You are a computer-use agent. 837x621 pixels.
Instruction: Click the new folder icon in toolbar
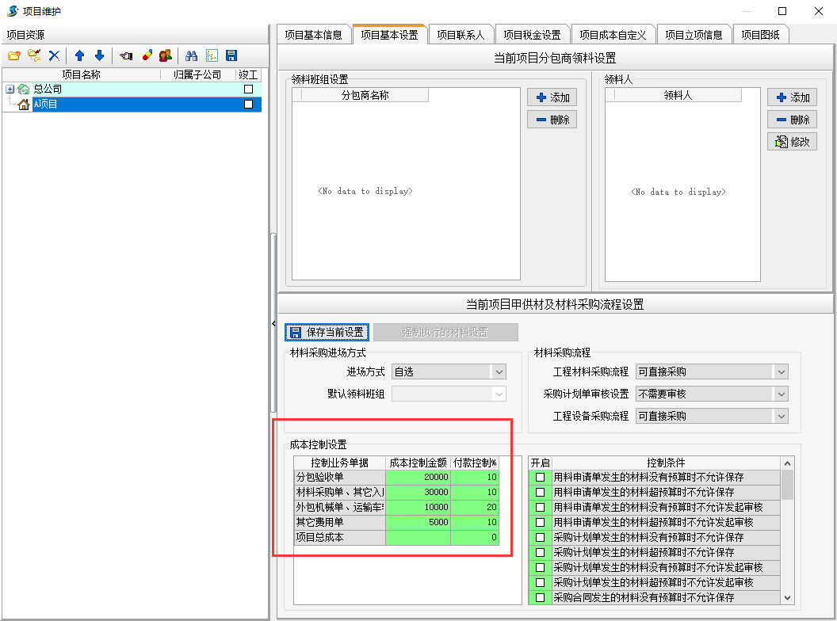pos(13,55)
